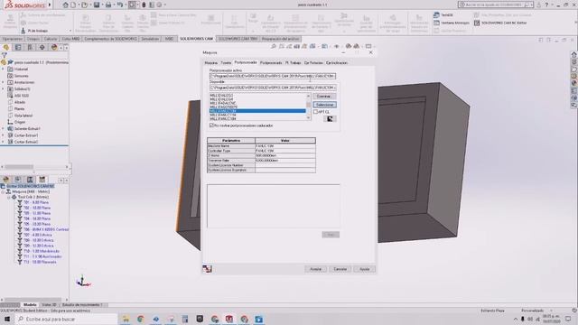Screen dimensions: 578x325
Task: Open Windows Start menu
Action: (7, 319)
